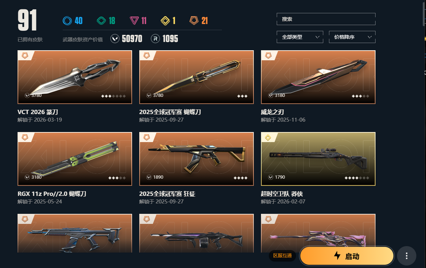Screen dimensions: 426x268
Task: Click the 搜索 search input field
Action: click(326, 19)
